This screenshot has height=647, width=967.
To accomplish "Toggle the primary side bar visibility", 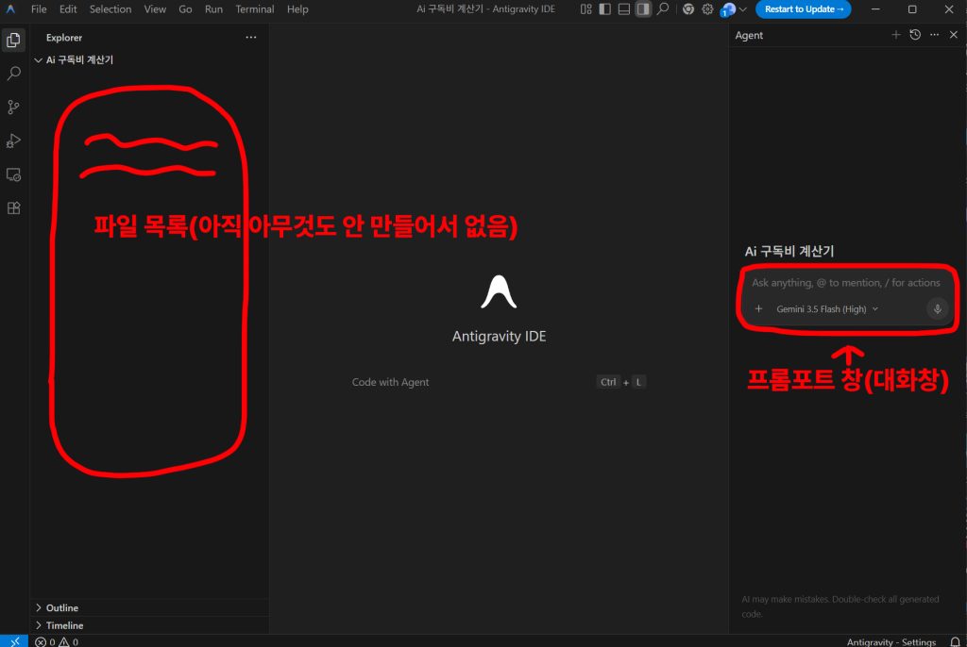I will click(x=605, y=9).
